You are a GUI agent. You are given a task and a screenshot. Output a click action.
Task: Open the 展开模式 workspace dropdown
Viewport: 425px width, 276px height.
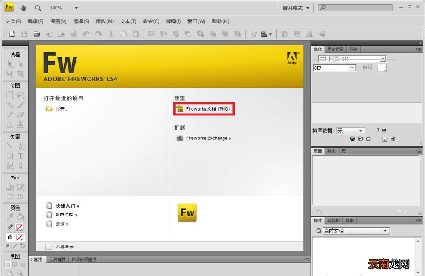(296, 8)
